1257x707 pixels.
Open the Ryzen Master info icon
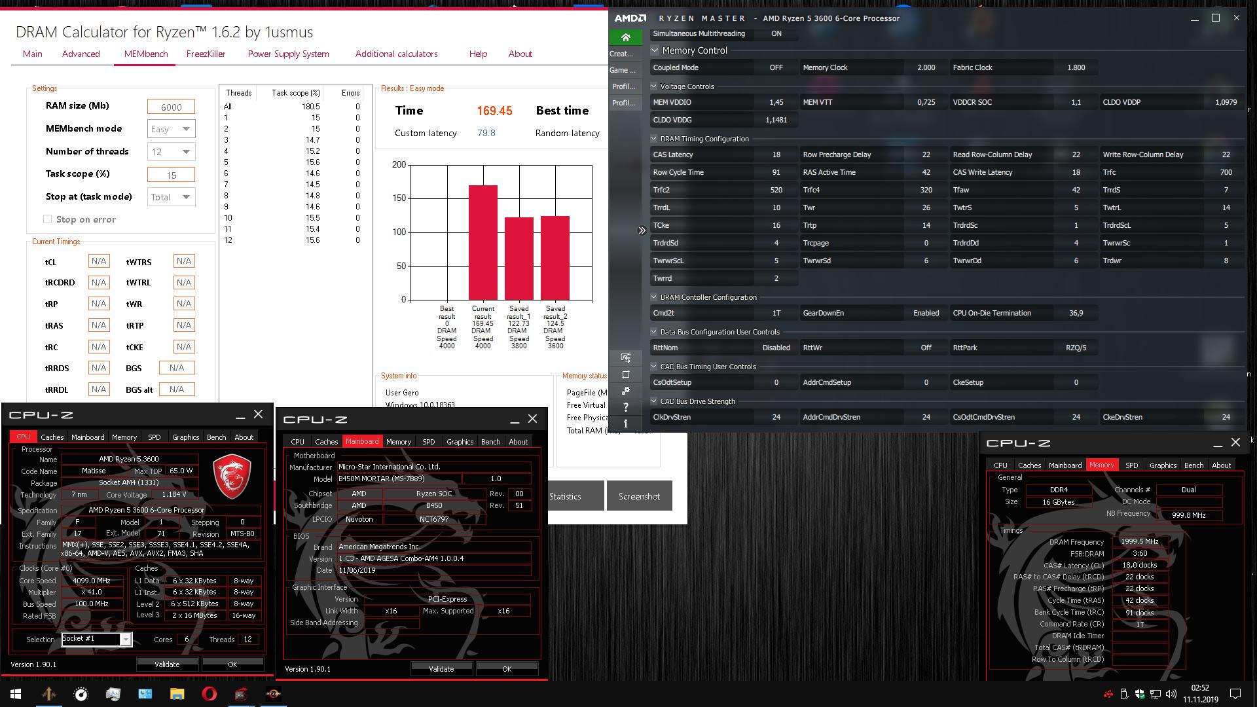click(x=625, y=424)
